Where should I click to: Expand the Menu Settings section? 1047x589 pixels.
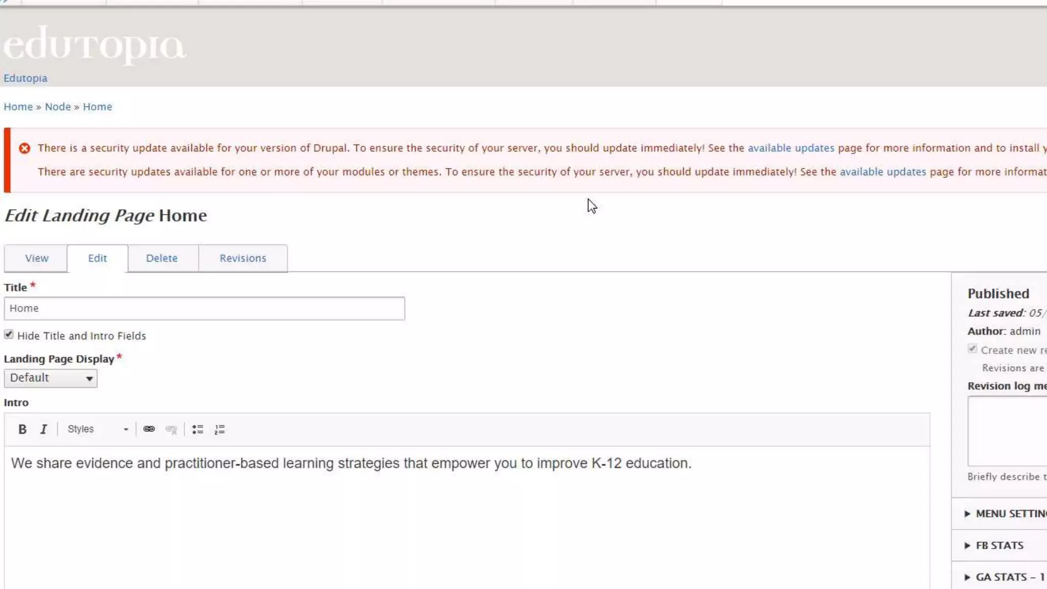1005,513
